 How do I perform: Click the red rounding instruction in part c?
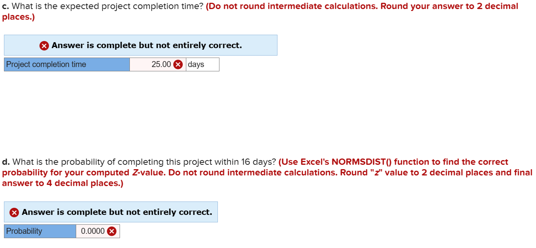[x=361, y=6]
